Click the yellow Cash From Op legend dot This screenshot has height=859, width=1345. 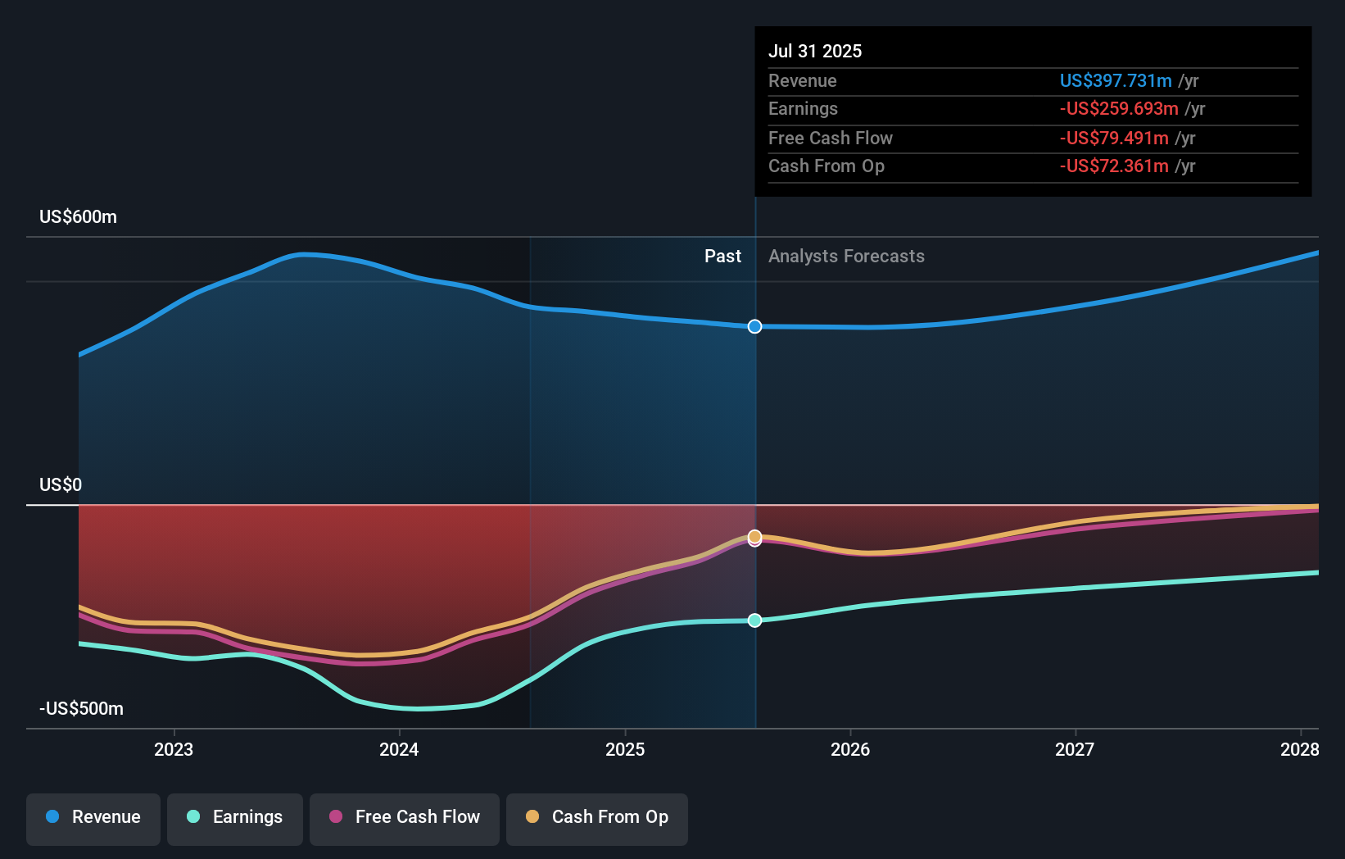533,817
